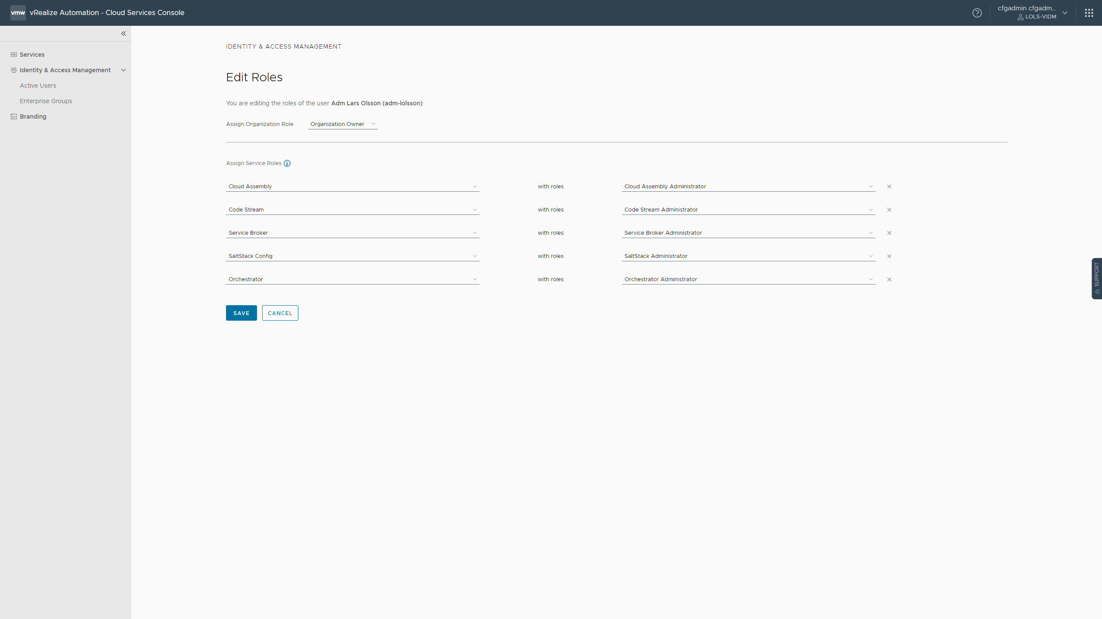Open the Orchestrator service dropdown
The image size is (1102, 619).
(x=353, y=279)
